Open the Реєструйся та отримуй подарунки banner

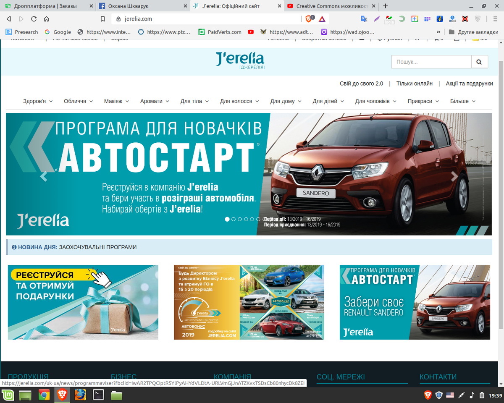point(83,302)
